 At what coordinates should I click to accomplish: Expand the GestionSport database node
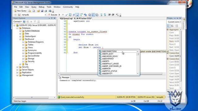click(x=20, y=36)
